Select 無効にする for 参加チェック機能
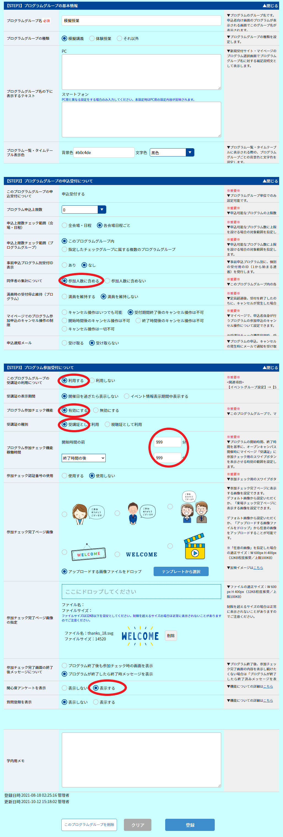The height and width of the screenshot is (837, 283). tap(96, 410)
